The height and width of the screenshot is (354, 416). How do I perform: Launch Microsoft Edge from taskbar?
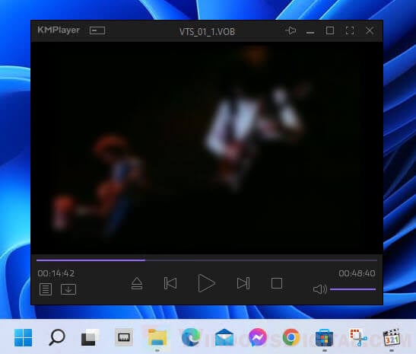click(191, 337)
